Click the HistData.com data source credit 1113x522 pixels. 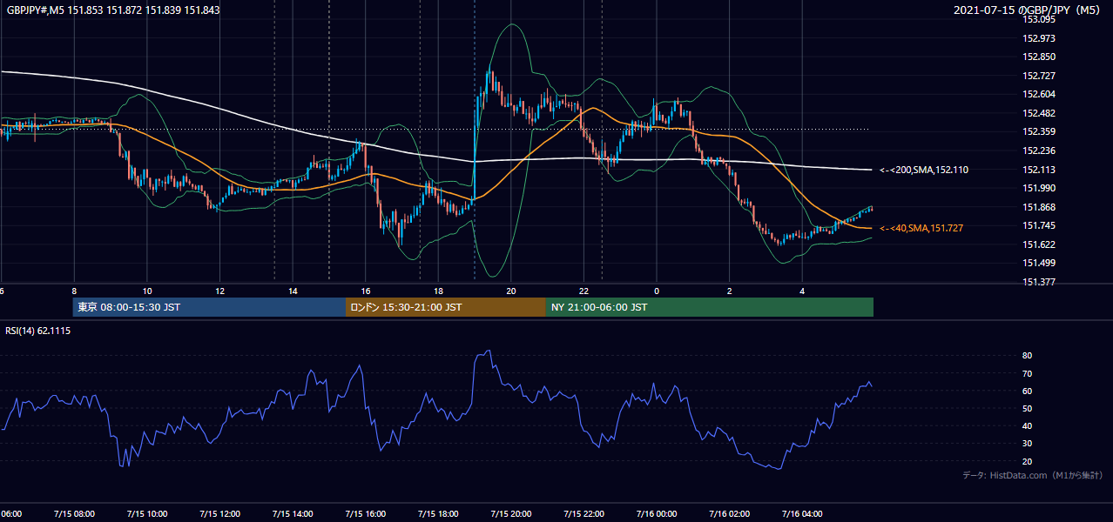(x=1033, y=475)
